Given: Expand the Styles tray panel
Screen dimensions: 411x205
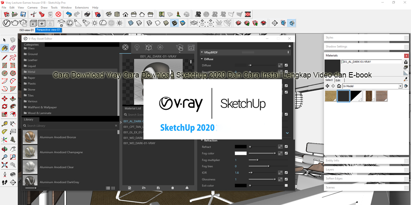Looking at the screenshot, I should tap(367, 38).
